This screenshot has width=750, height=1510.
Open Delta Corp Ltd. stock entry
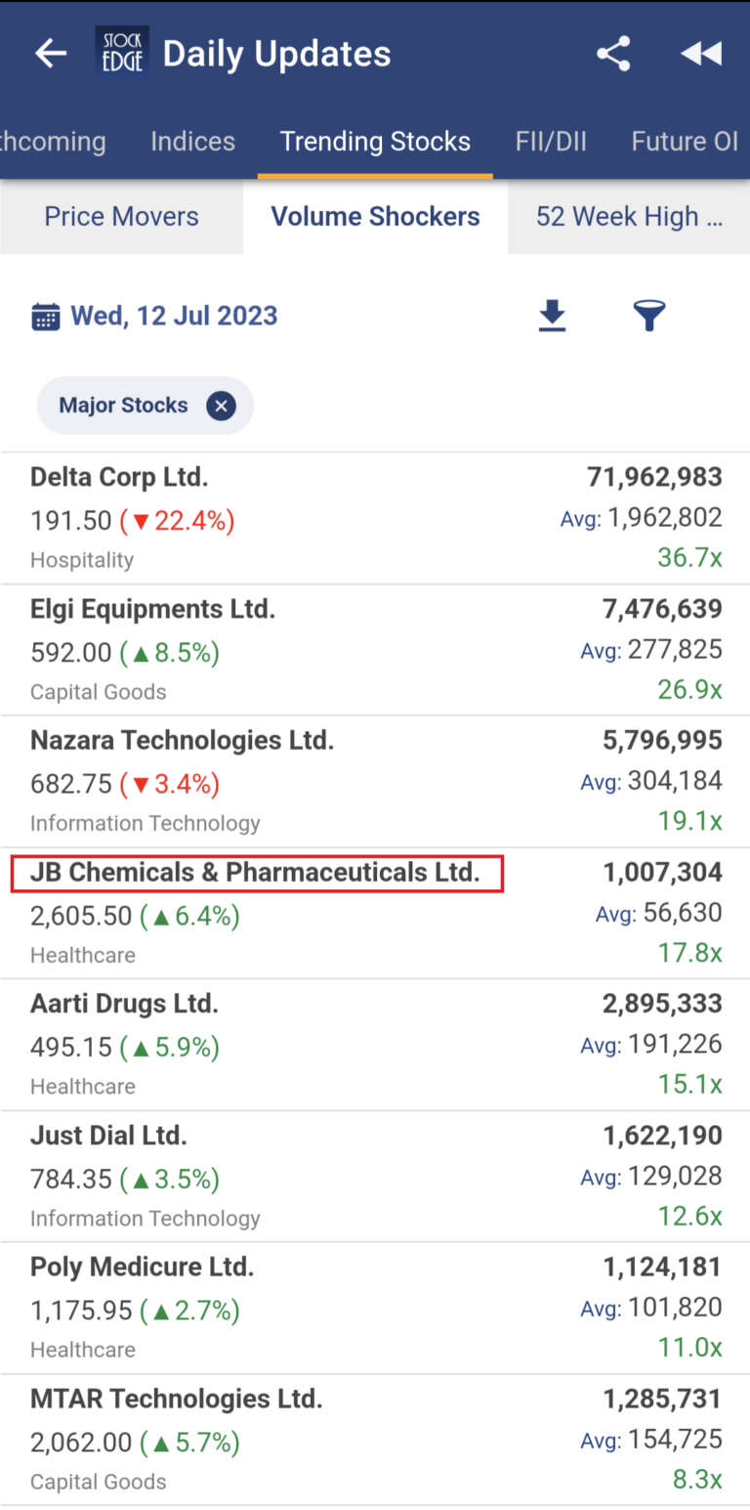pos(119,477)
